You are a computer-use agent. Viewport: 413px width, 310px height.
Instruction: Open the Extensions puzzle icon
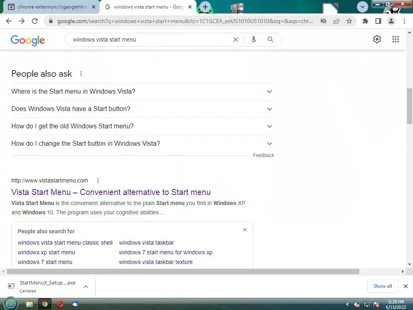pyautogui.click(x=365, y=21)
